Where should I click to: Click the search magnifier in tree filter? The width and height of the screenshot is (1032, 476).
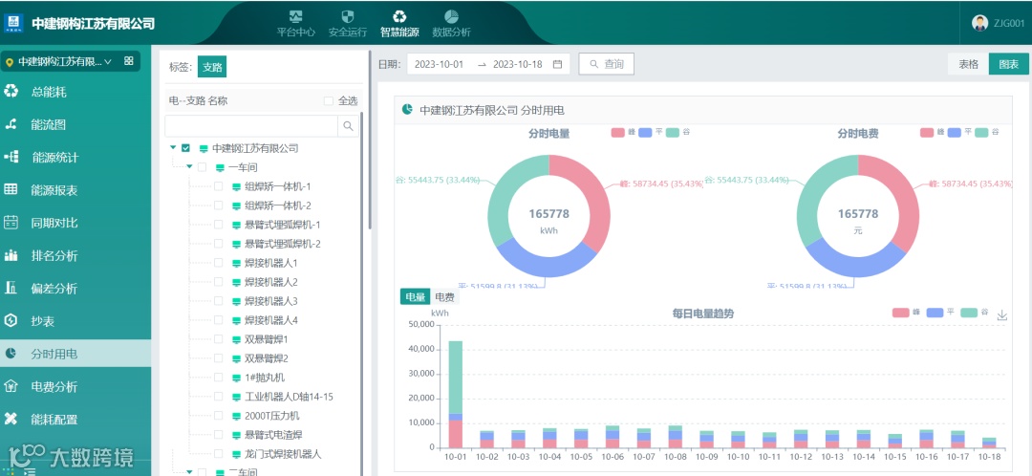click(x=348, y=126)
